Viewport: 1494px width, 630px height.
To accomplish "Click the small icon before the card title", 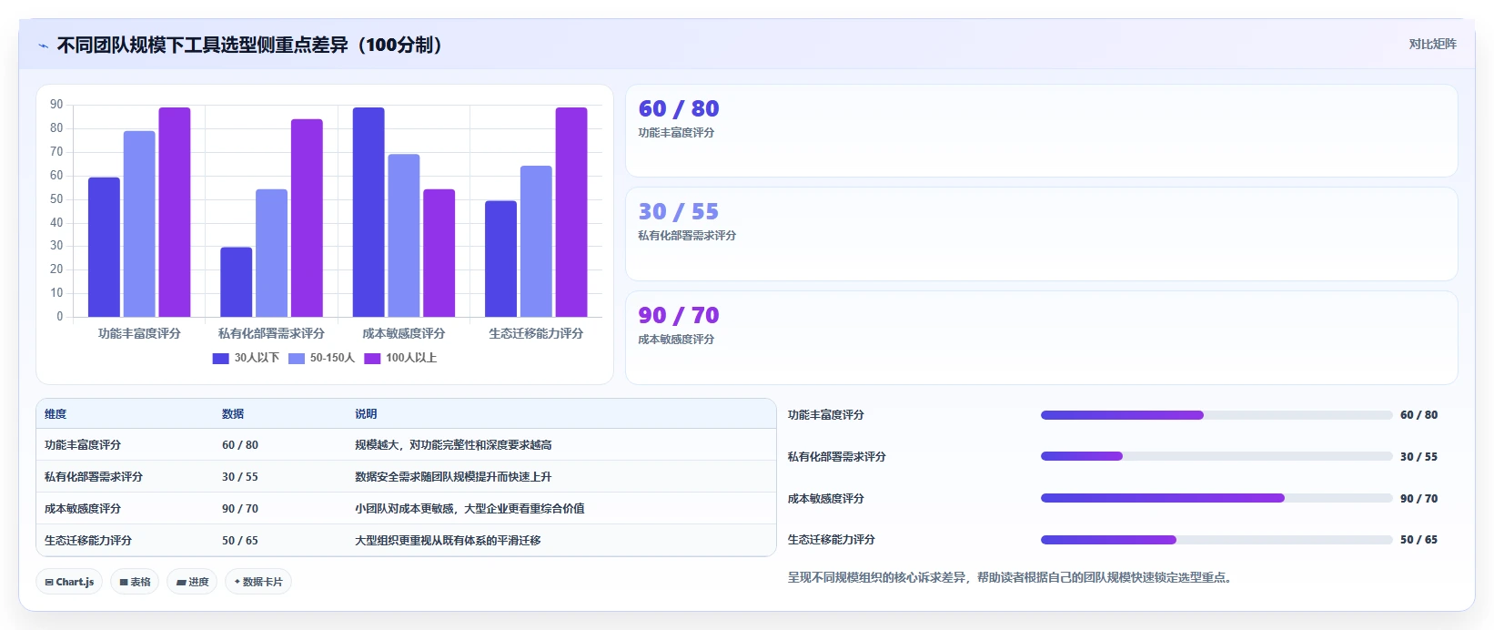I will point(43,46).
